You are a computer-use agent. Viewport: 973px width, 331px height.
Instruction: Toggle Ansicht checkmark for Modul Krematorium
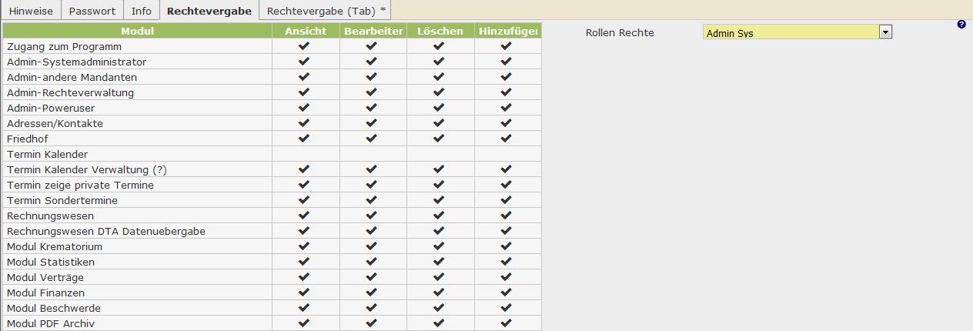[x=304, y=246]
